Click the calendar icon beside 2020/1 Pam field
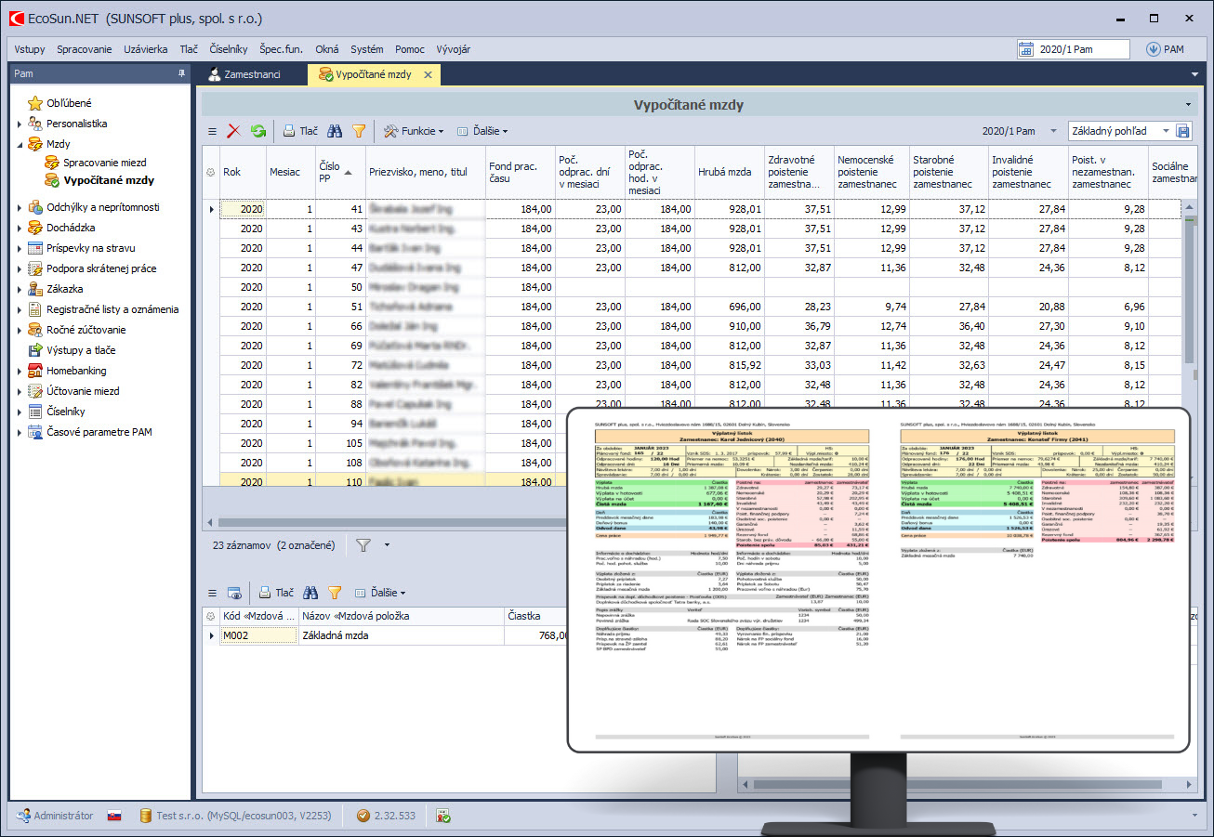The image size is (1214, 837). [1026, 49]
